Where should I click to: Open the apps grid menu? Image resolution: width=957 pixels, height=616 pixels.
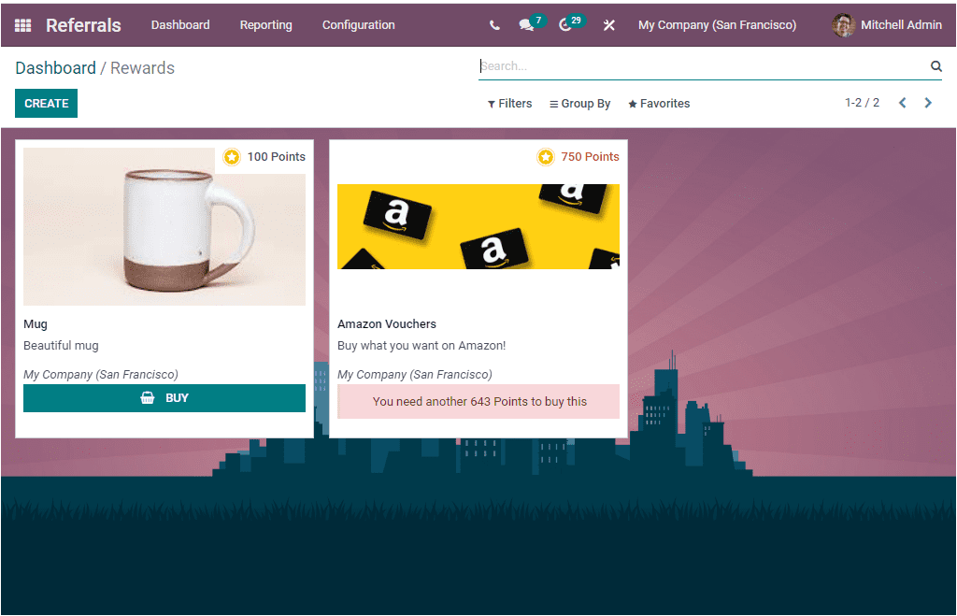[21, 24]
